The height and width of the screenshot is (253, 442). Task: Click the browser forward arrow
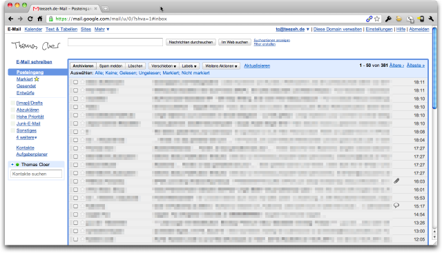20,19
